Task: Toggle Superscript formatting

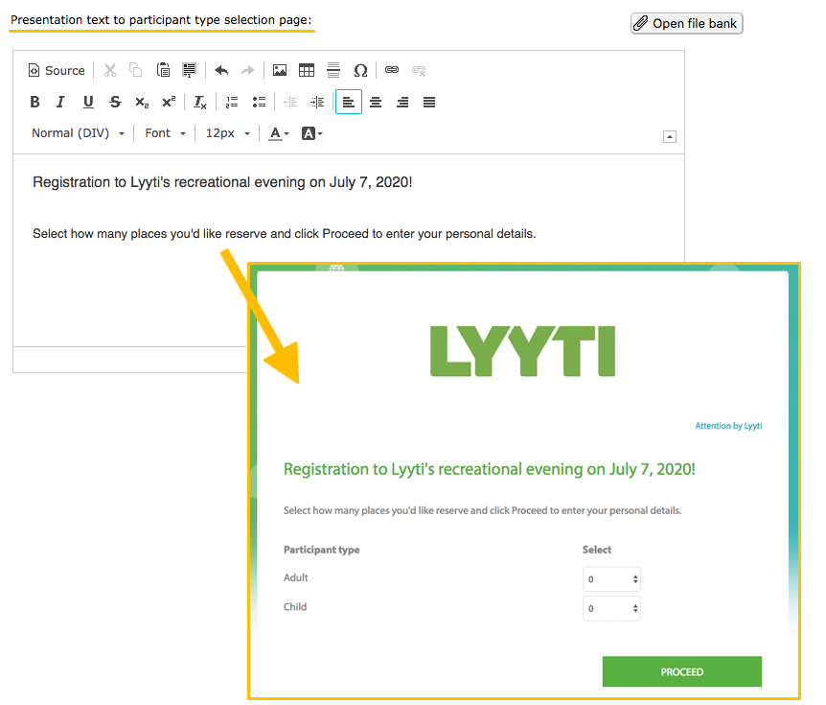Action: [x=169, y=102]
